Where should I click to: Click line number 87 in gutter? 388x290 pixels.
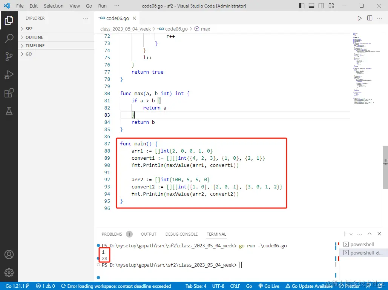pos(107,144)
